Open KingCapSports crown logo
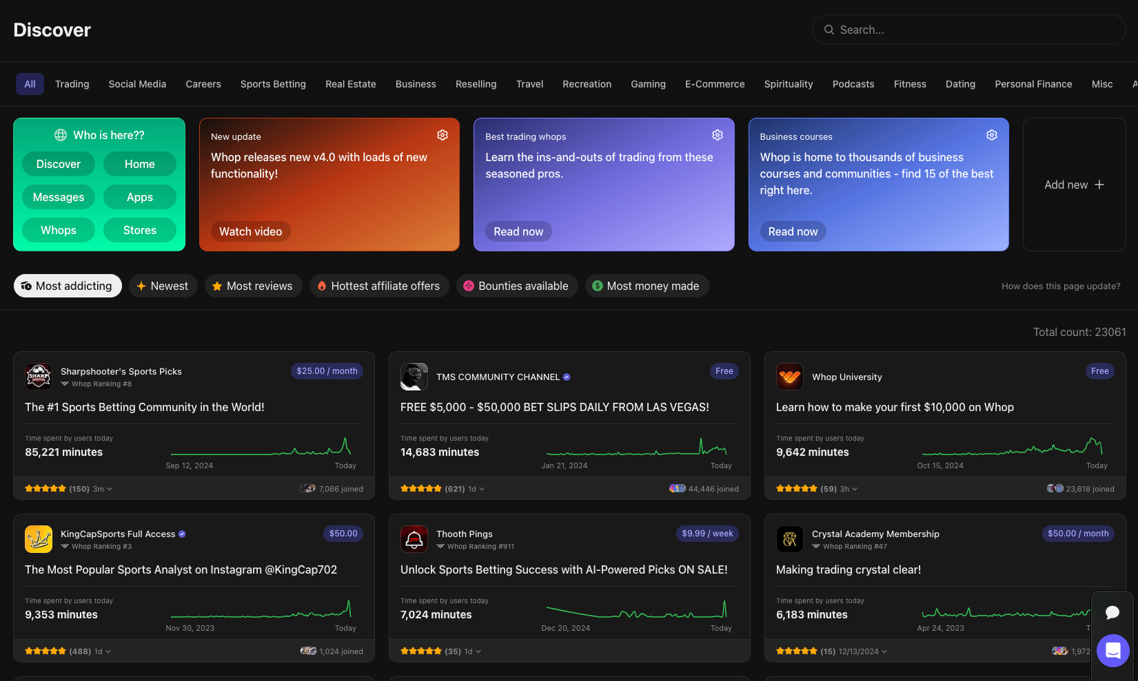Viewport: 1138px width, 681px height. 39,539
